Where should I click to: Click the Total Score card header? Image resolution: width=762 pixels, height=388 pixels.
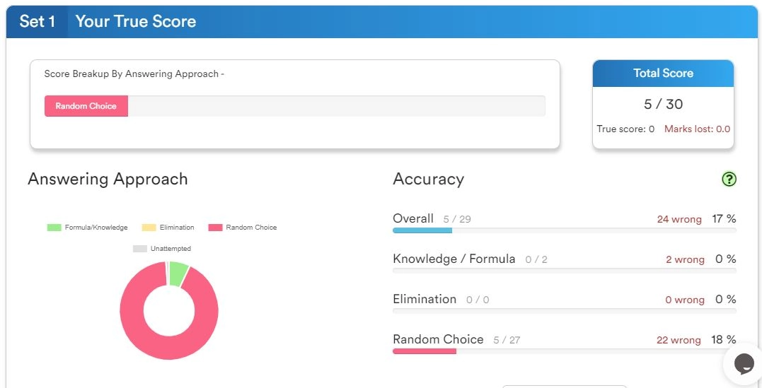pos(663,74)
